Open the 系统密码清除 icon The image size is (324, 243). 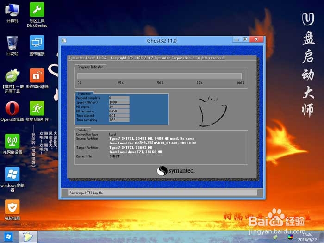point(37,79)
